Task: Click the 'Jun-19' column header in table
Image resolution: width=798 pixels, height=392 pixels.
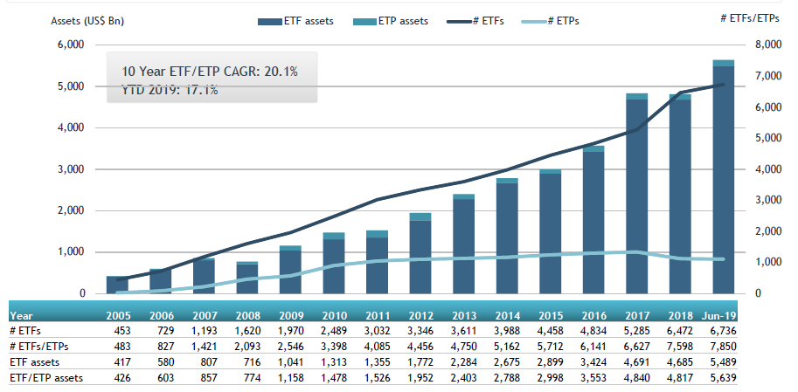Action: 720,316
